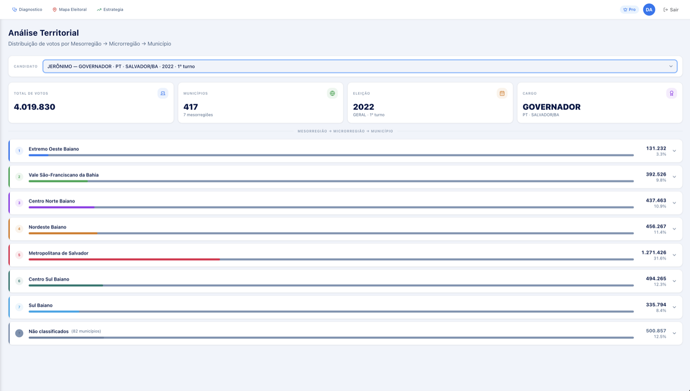Click the gray badge beside Não classificados

click(19, 333)
